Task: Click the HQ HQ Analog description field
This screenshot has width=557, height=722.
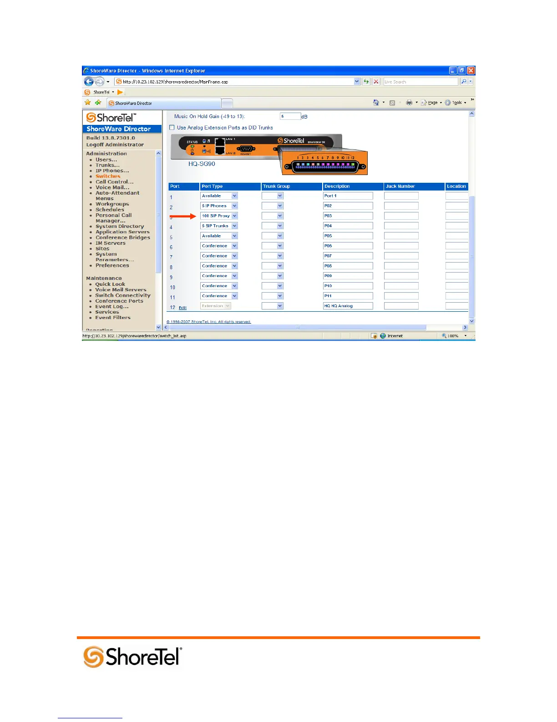Action: (348, 306)
